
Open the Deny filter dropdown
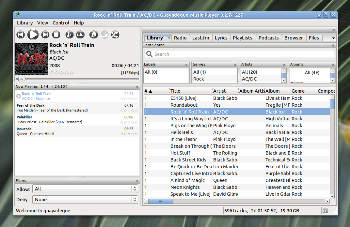click(x=85, y=200)
